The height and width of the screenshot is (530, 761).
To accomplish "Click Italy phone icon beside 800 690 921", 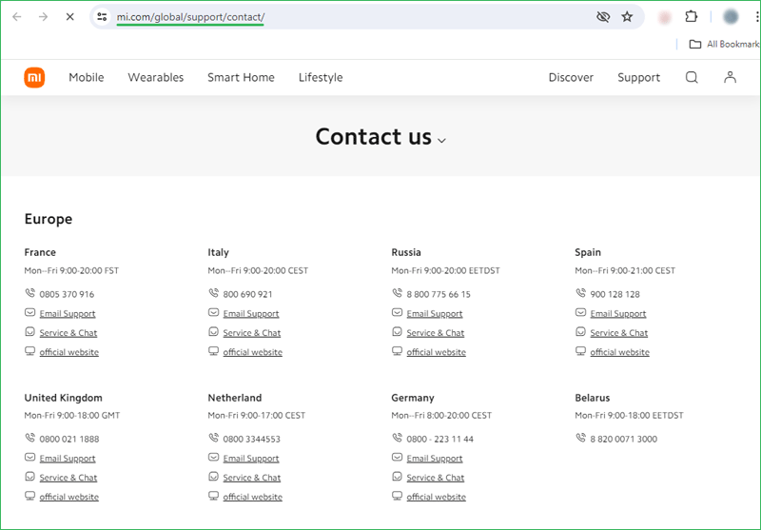I will pos(213,293).
